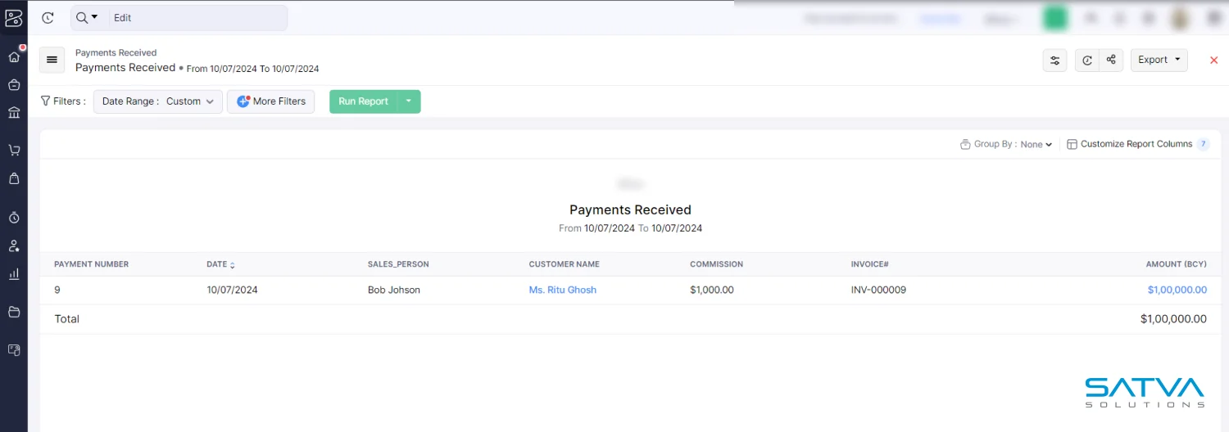Open the Group By None dropdown
This screenshot has height=432, width=1229.
[1036, 144]
